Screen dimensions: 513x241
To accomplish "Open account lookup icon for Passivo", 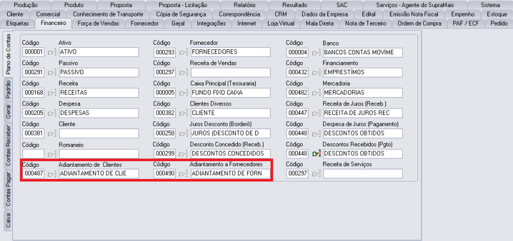I will [52, 72].
